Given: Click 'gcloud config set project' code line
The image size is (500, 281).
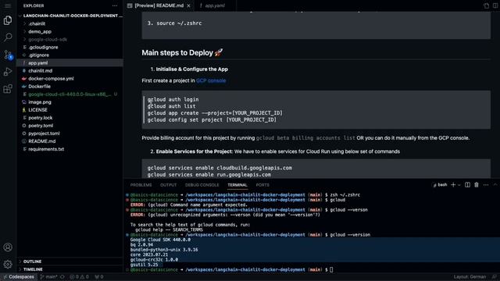Looking at the screenshot, I should [212, 119].
